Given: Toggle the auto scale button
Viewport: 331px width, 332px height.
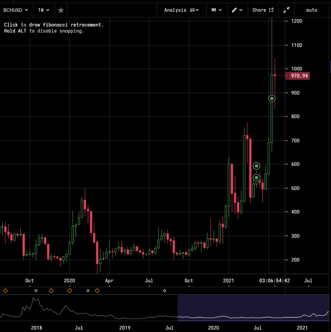Looking at the screenshot, I should pos(312,10).
